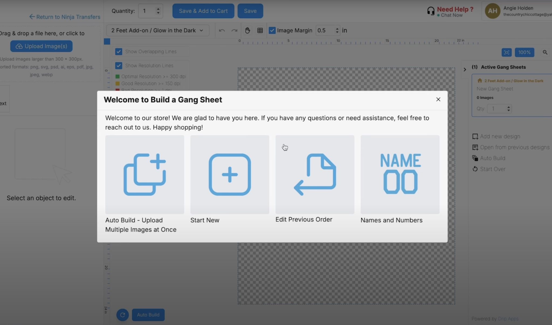Open the 2 Feet Add-on size dropdown
The height and width of the screenshot is (325, 552).
tap(157, 30)
